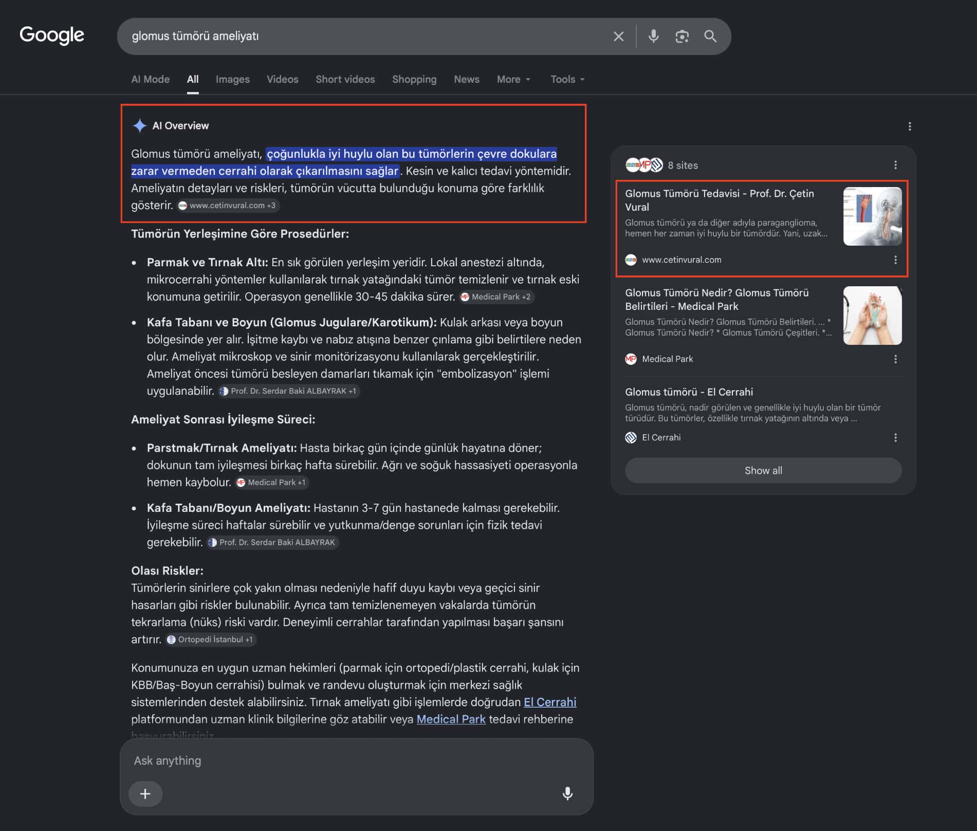Click the Medical Park +2 source chip

496,297
